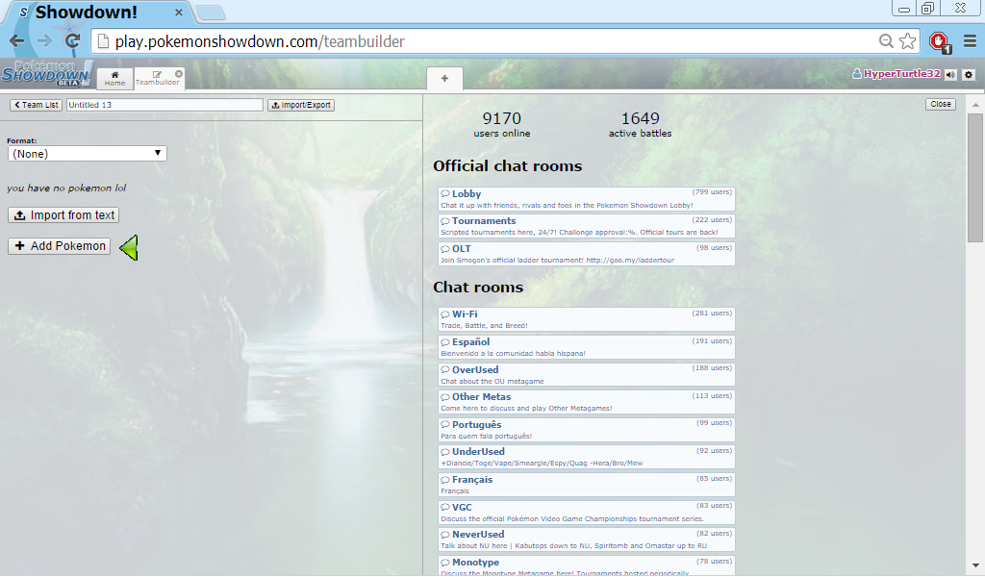Image resolution: width=985 pixels, height=577 pixels.
Task: Open the settings gear options
Action: point(969,75)
